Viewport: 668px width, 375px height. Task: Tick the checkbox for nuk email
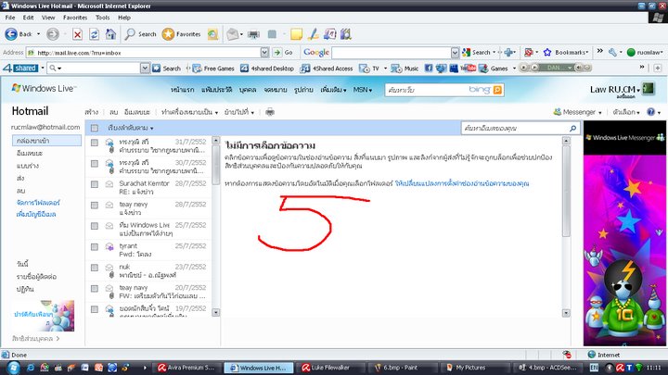point(95,268)
